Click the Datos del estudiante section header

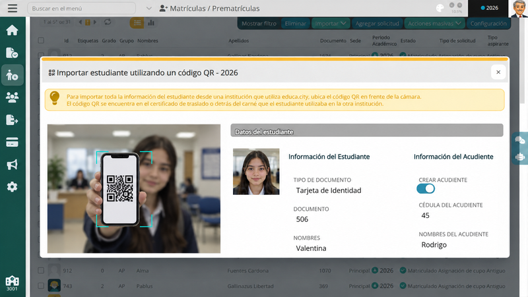click(x=367, y=130)
